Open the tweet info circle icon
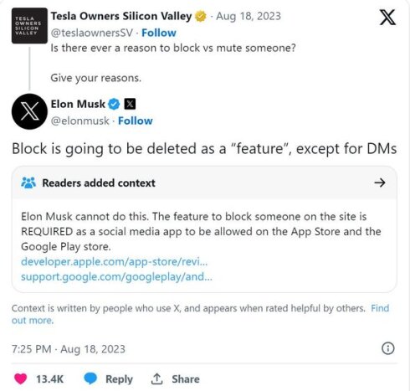The height and width of the screenshot is (391, 410). (x=388, y=348)
